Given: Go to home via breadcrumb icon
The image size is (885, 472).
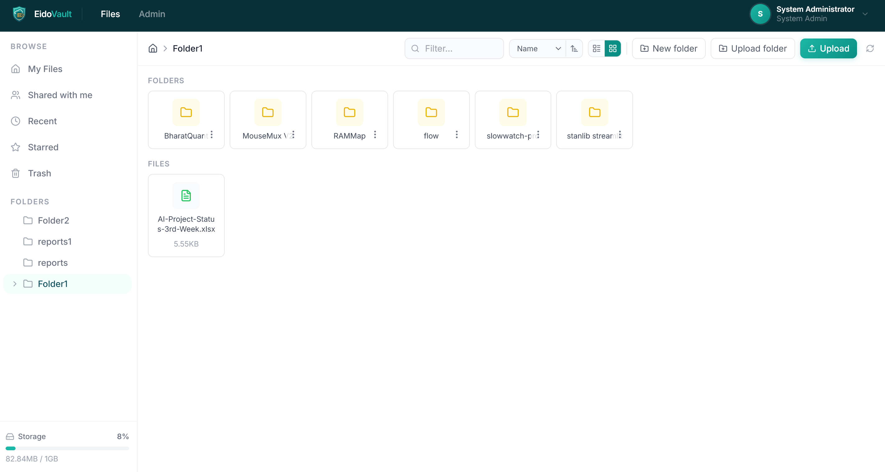Looking at the screenshot, I should 153,48.
